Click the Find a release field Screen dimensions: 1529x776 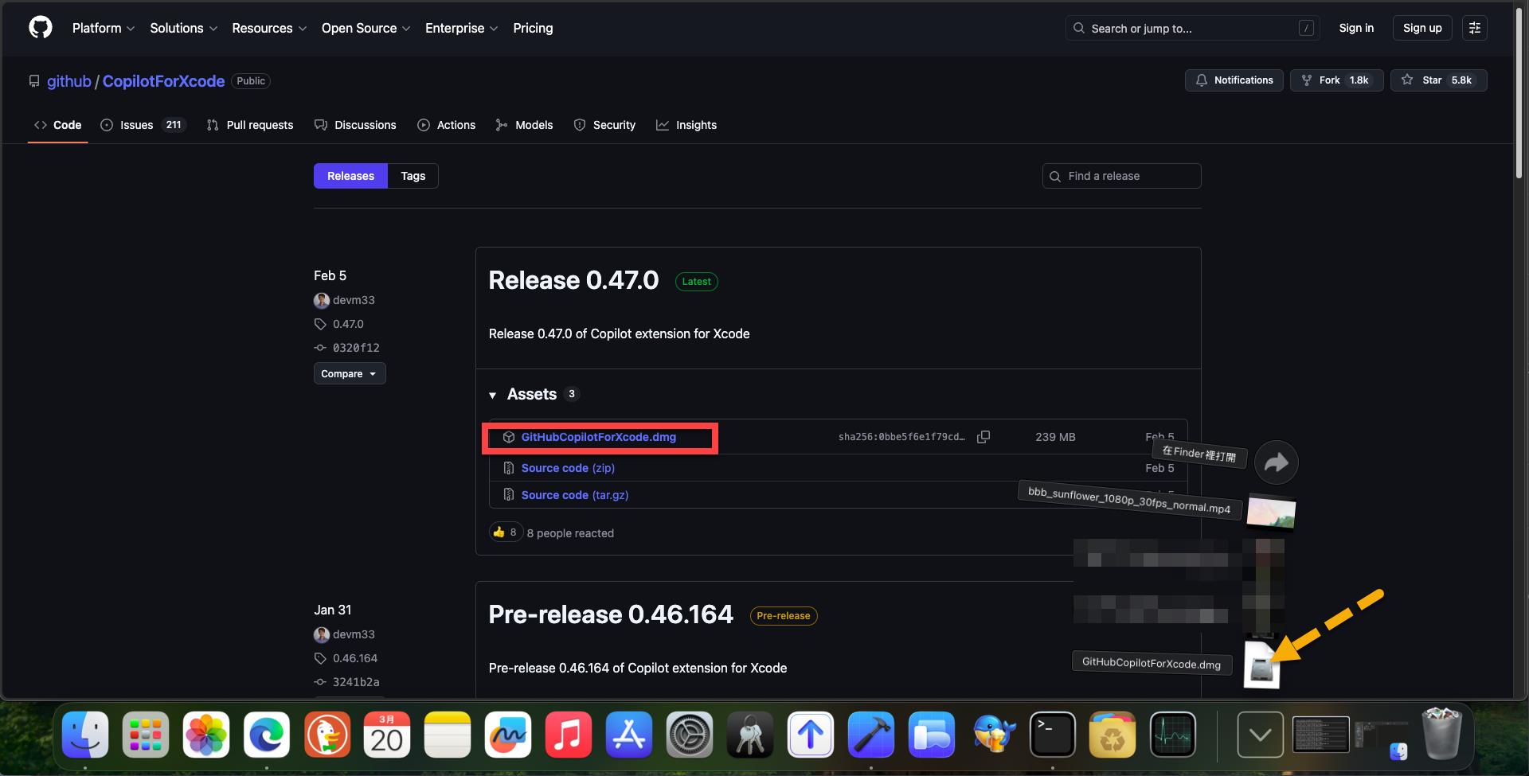[x=1121, y=176]
